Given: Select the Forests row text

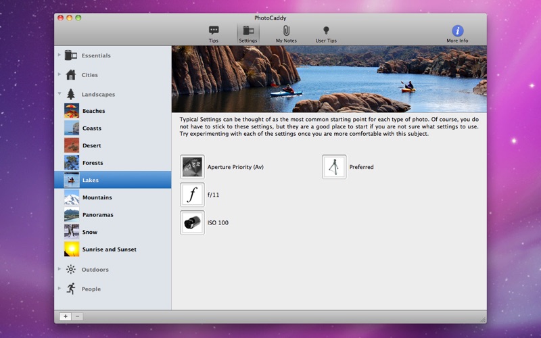Looking at the screenshot, I should (x=93, y=163).
